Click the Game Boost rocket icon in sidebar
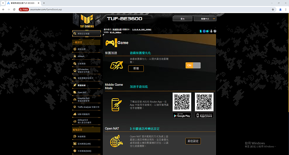Image resolution: width=289 pixels, height=155 pixels. (75, 85)
